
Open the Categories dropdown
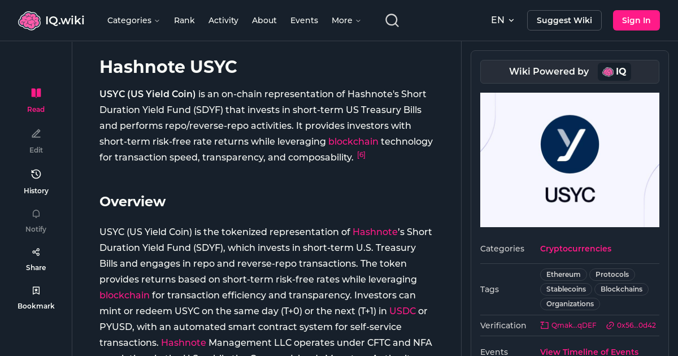(x=133, y=20)
